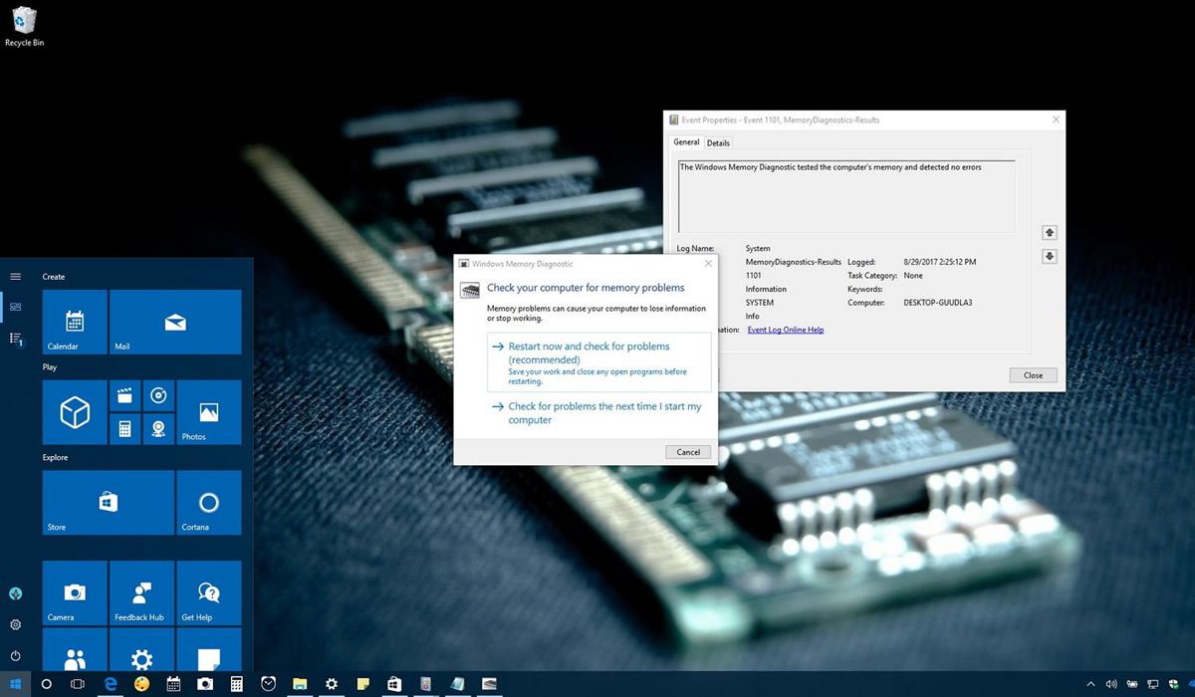The image size is (1195, 697).
Task: Show hidden system tray icons
Action: point(1090,684)
